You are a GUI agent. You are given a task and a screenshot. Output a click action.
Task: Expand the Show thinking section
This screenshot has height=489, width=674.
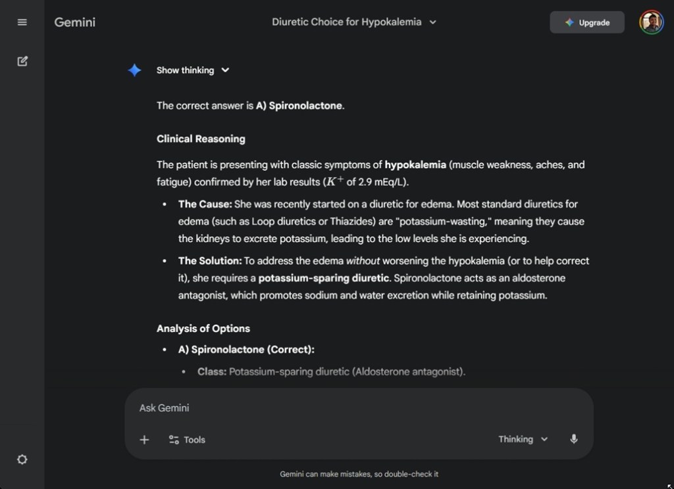click(x=193, y=70)
